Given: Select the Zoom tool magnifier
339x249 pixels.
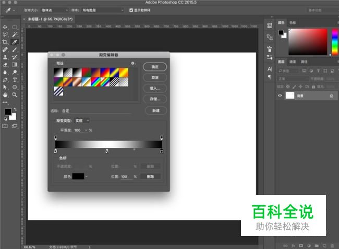Looking at the screenshot, I should [x=15, y=95].
